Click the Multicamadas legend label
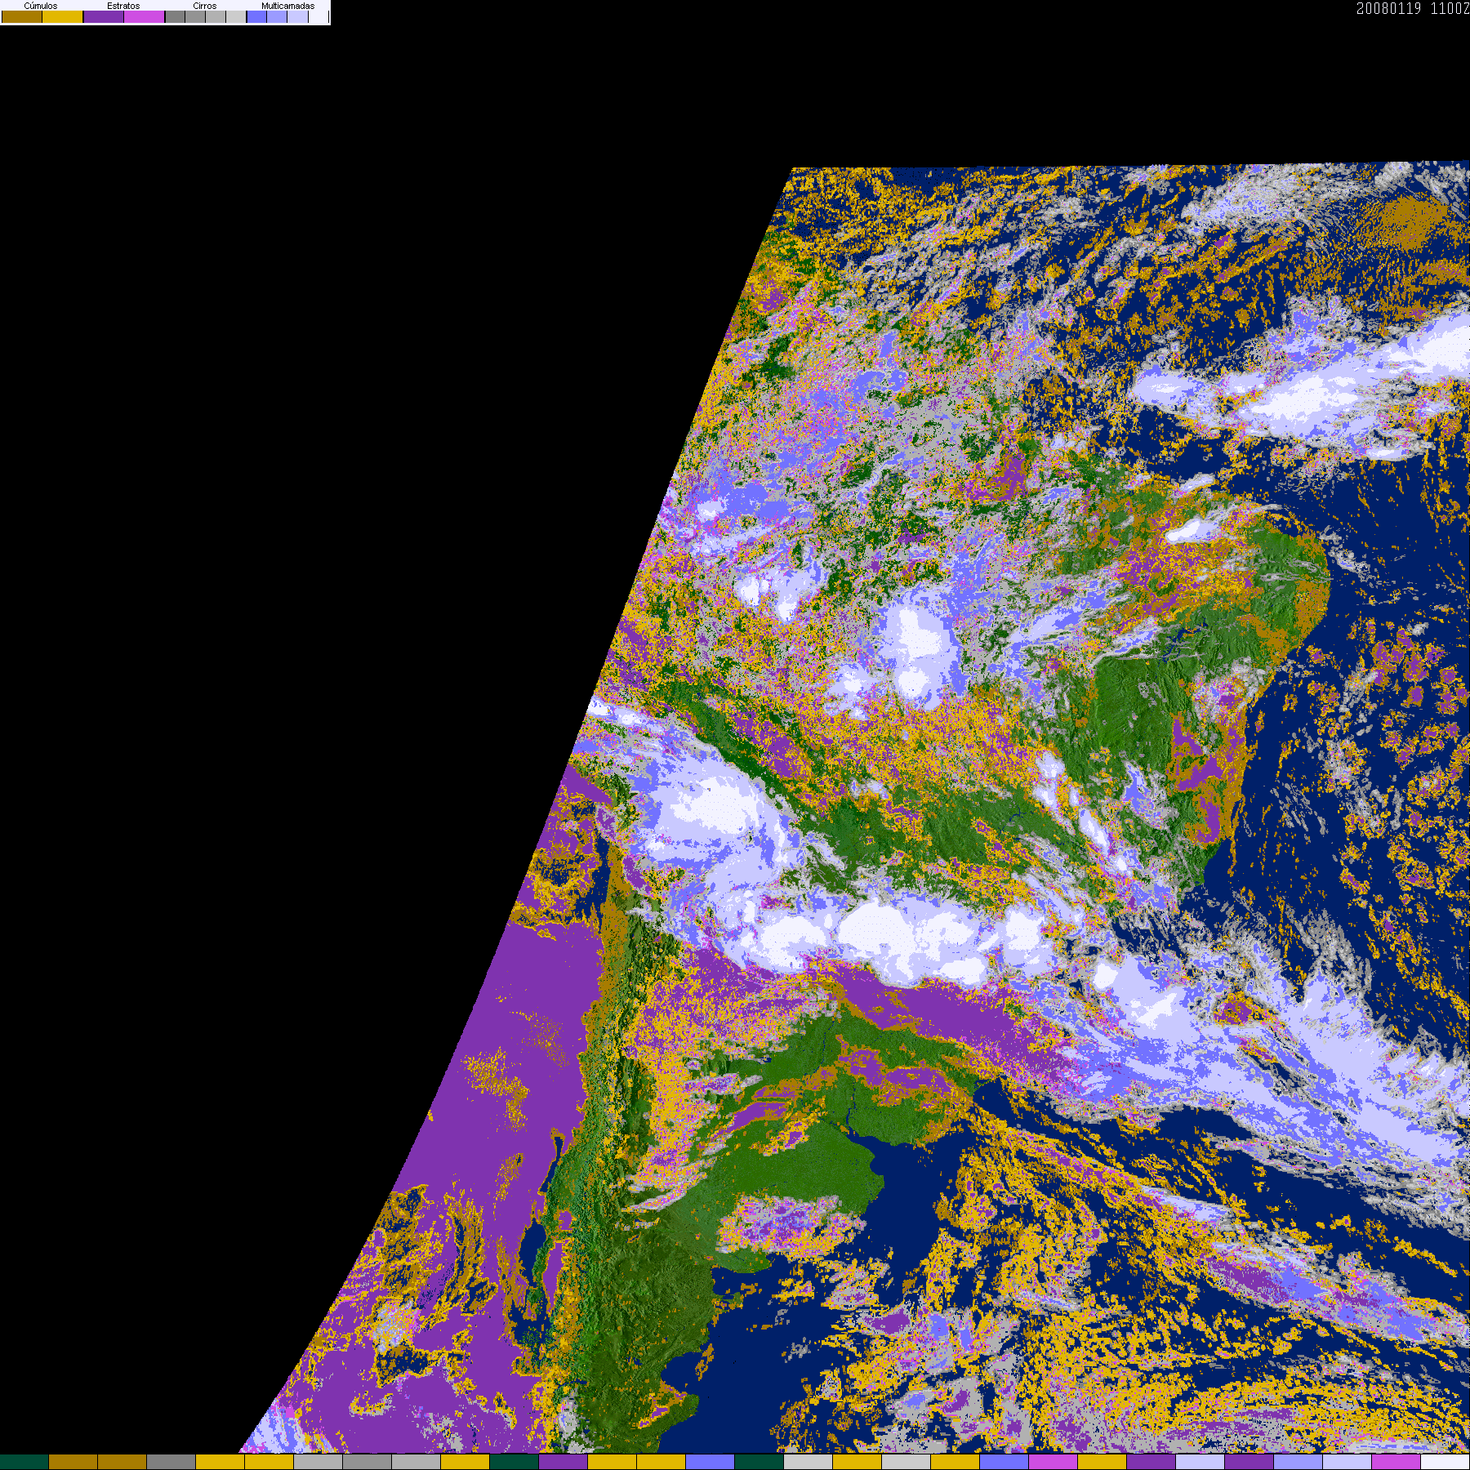 pyautogui.click(x=287, y=6)
